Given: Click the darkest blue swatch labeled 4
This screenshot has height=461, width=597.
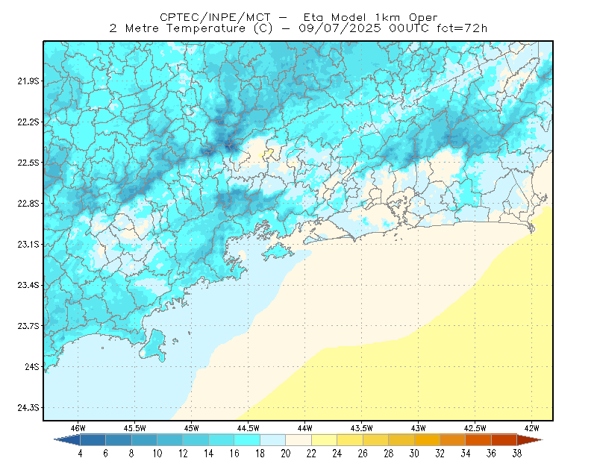Looking at the screenshot, I should click(x=93, y=440).
